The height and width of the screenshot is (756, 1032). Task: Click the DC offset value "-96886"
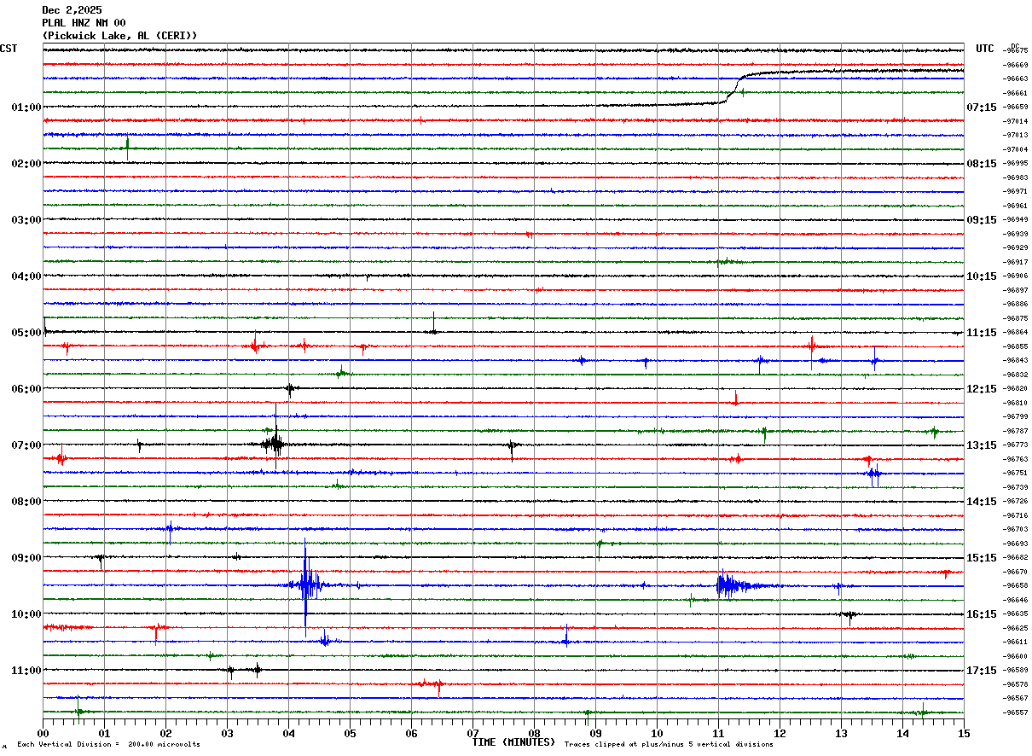point(1016,304)
